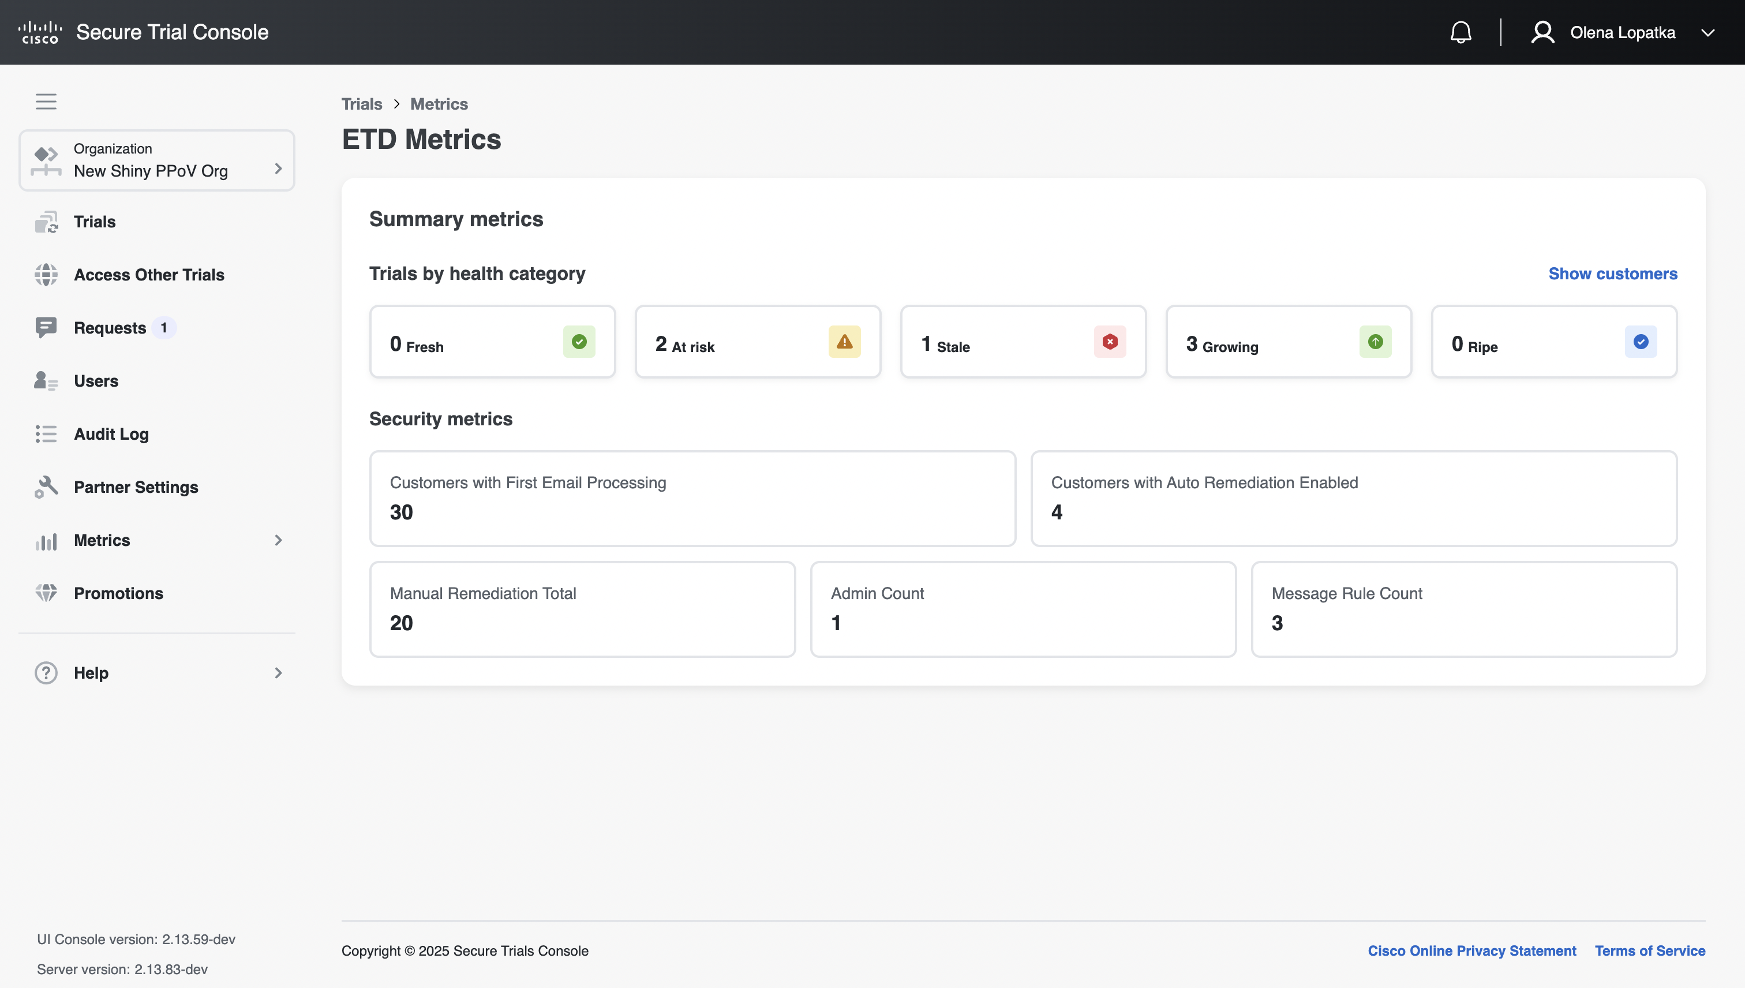Click the Partner Settings wrench icon
The image size is (1745, 988).
(x=46, y=487)
